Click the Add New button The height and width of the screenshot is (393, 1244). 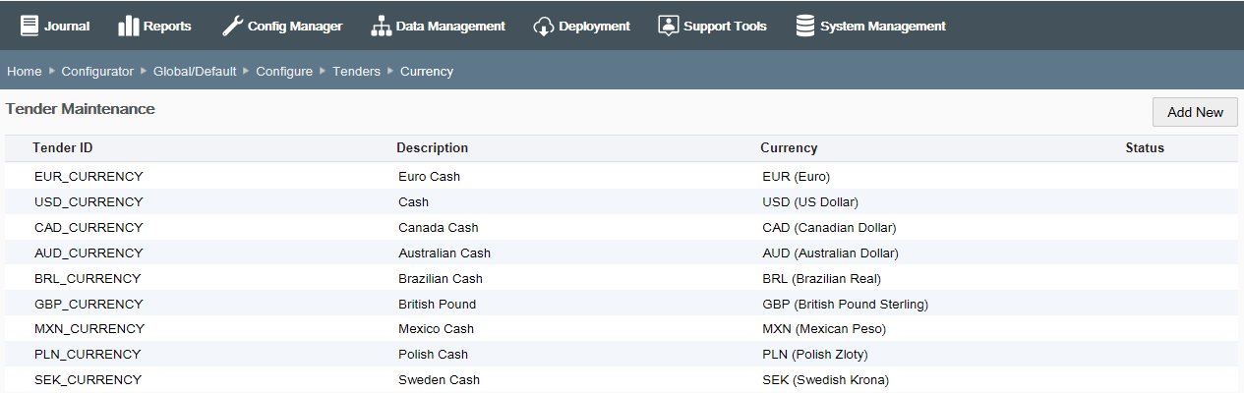(1195, 112)
